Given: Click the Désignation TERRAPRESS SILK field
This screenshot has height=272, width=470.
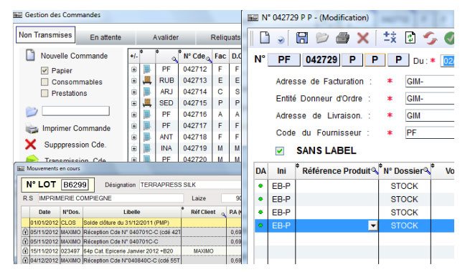Looking at the screenshot, I should tap(190, 185).
